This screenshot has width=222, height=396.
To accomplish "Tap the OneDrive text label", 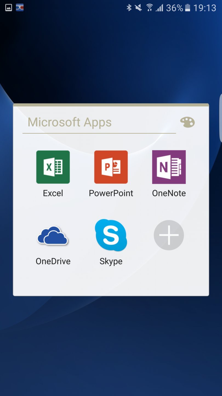I will (53, 261).
